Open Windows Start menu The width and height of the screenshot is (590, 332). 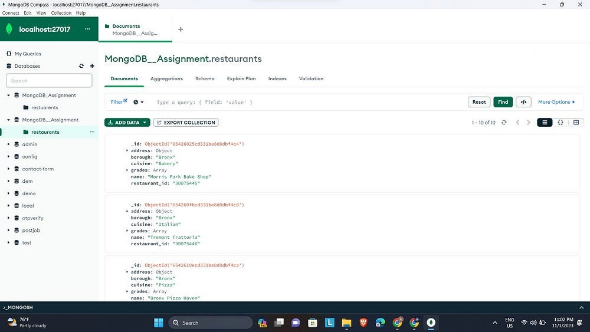tap(159, 323)
